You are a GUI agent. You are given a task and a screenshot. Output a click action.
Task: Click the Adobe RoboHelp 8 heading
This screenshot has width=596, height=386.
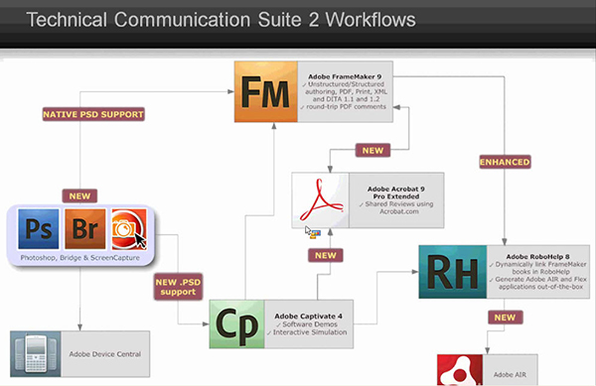(x=537, y=257)
